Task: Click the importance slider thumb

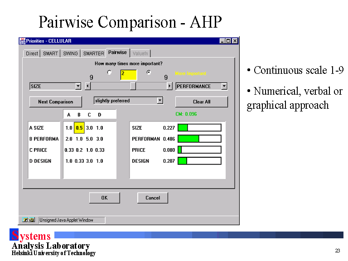Action: click(x=133, y=86)
